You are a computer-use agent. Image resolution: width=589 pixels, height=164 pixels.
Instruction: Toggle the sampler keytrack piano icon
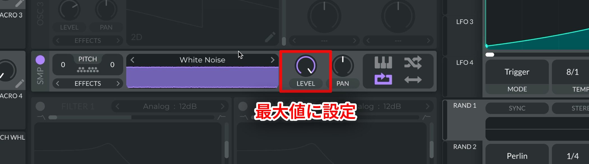(383, 62)
